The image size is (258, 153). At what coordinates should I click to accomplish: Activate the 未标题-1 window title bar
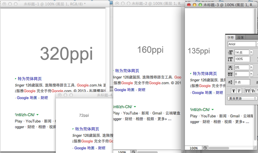[x=55, y=4]
